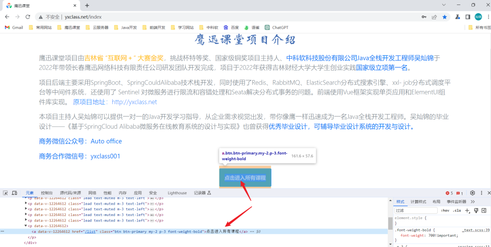Click the 过滤 styles filter input
This screenshot has width=491, height=247.
[x=416, y=210]
